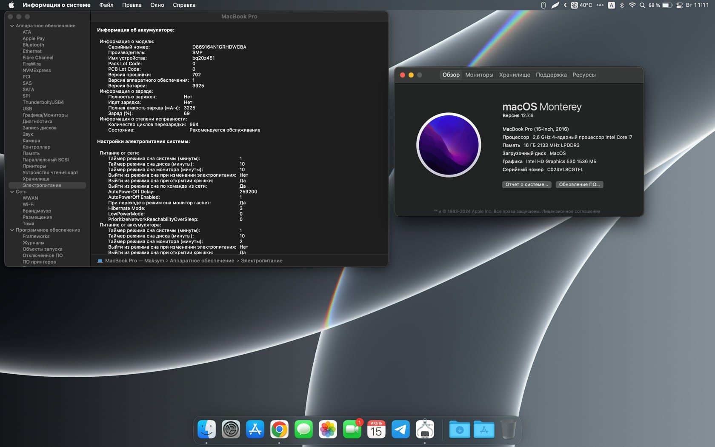The height and width of the screenshot is (447, 715).
Task: Open the Applications folder in Dock
Action: [x=484, y=430]
